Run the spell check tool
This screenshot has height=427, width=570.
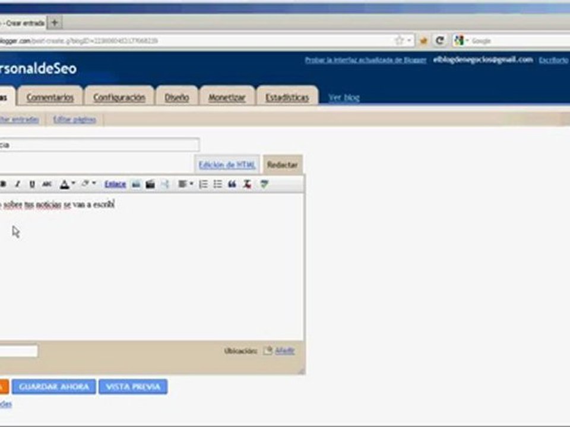[264, 184]
